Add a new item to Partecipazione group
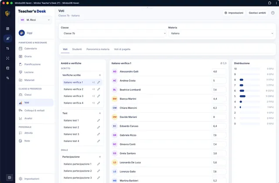Image resolution: width=279 pixels, height=183 pixels. (100, 157)
